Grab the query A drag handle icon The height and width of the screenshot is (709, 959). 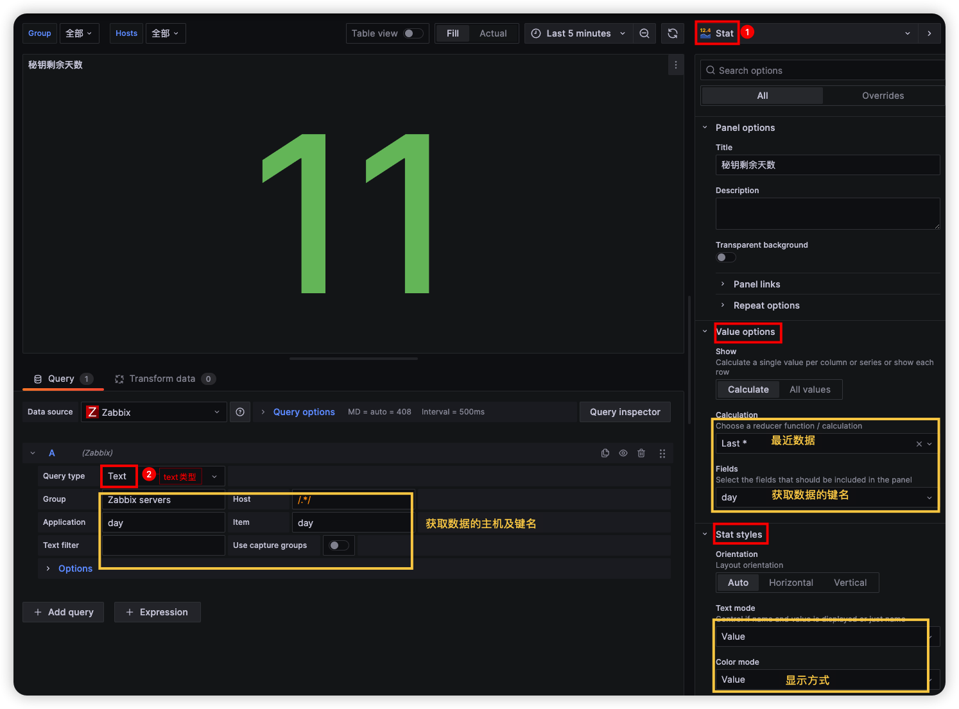(662, 453)
